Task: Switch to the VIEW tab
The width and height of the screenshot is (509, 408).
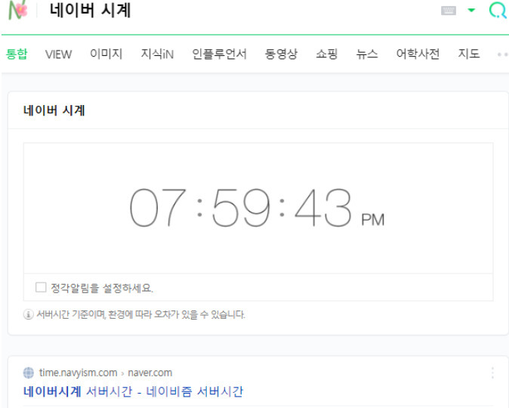Action: [x=58, y=54]
